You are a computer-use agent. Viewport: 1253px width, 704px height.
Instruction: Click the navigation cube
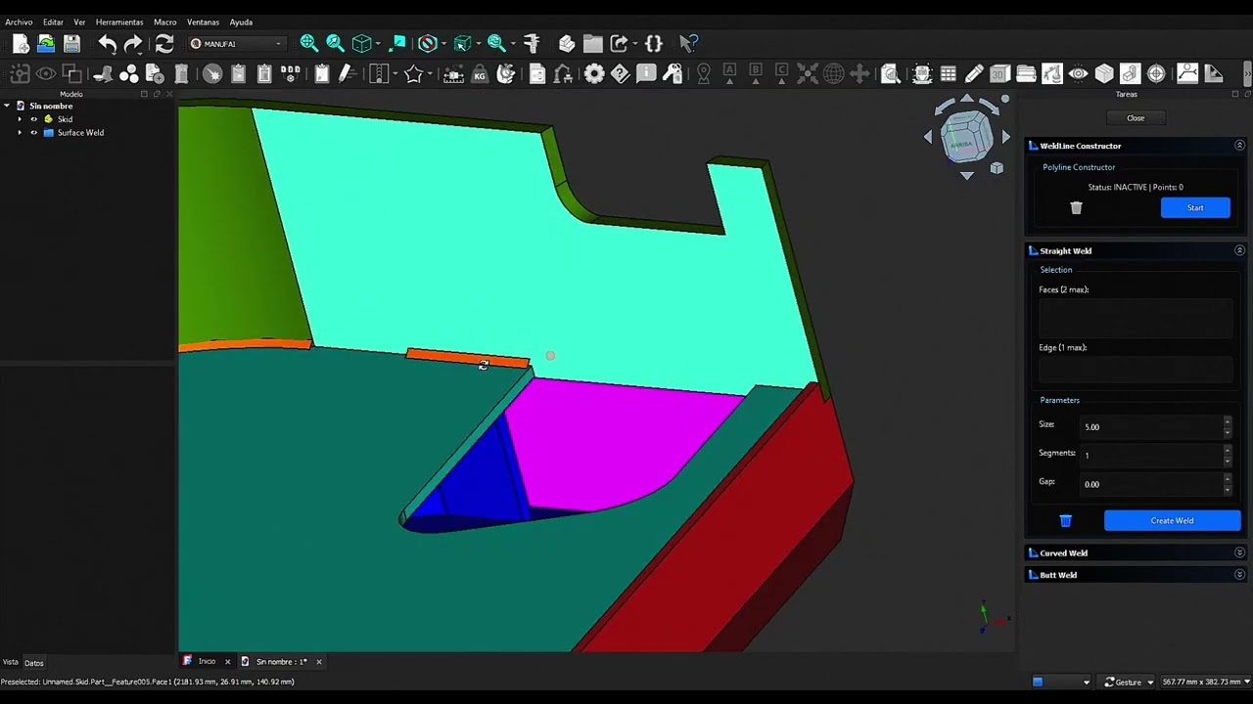966,137
